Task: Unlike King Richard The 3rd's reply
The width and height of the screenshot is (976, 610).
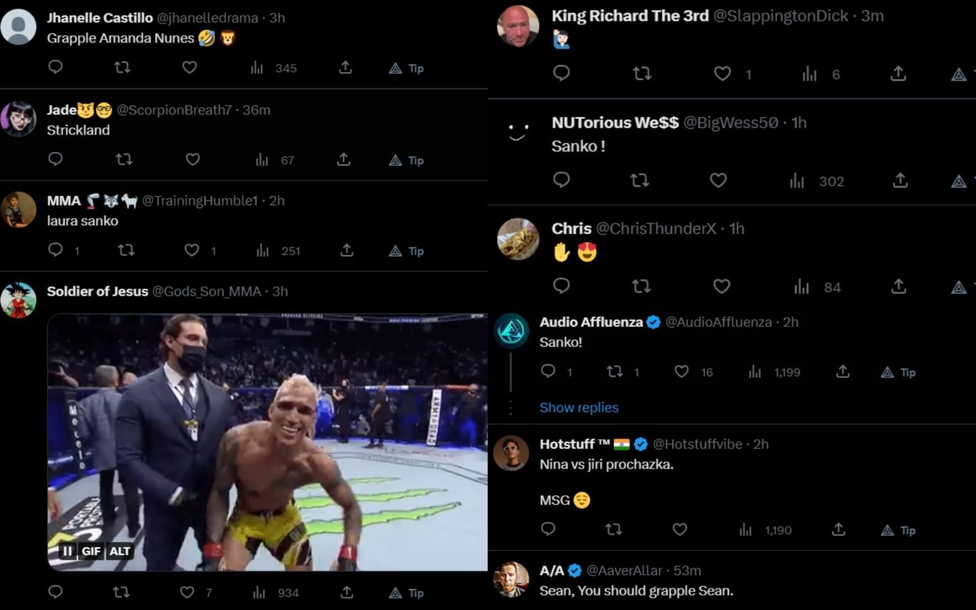Action: click(722, 73)
